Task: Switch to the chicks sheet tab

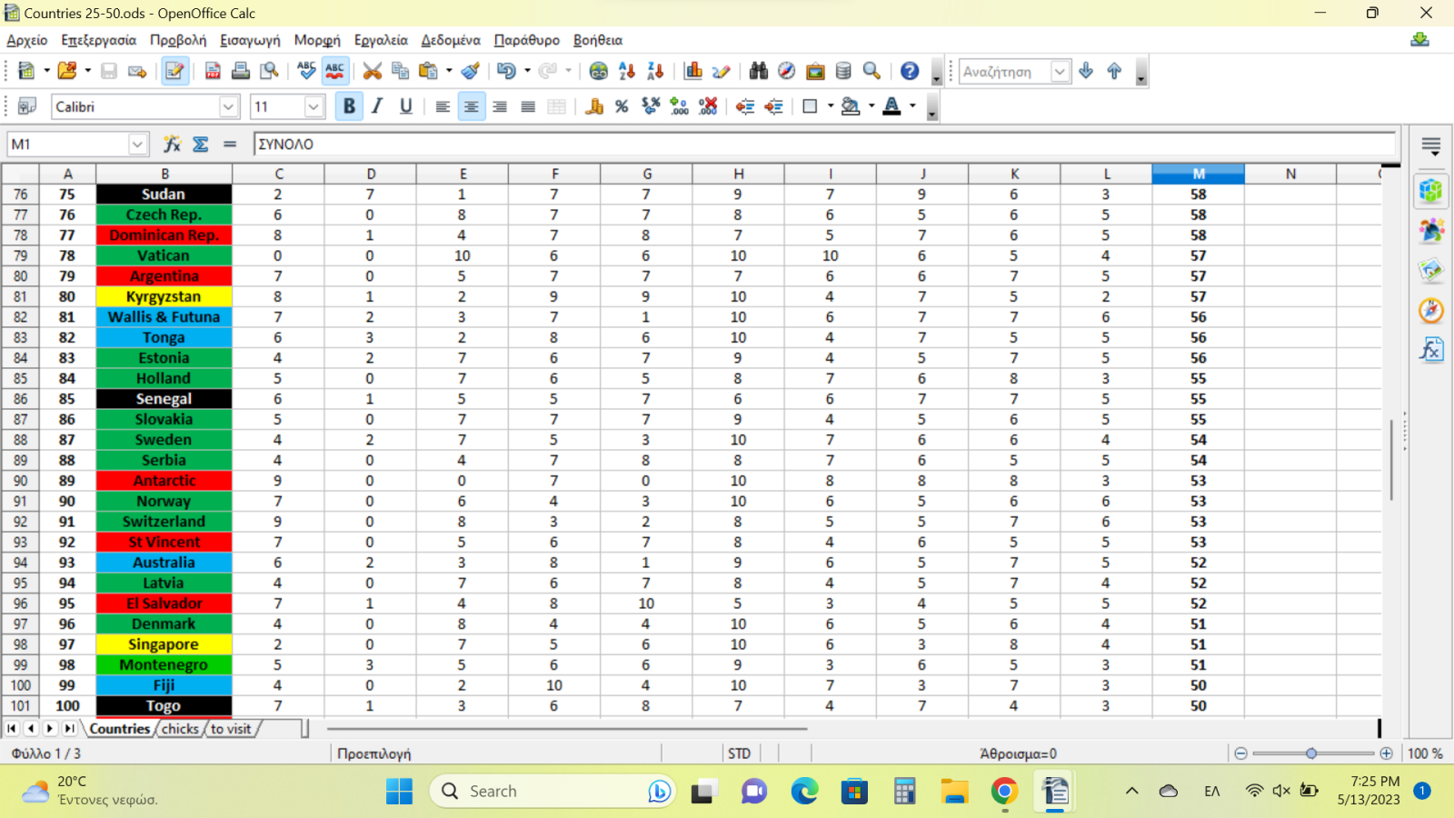Action: pyautogui.click(x=180, y=728)
